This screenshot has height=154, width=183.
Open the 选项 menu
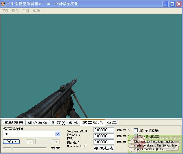[x=15, y=10]
